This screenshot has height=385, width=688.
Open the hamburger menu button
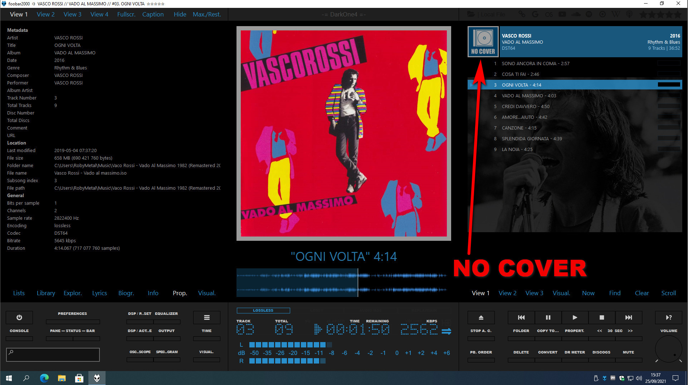pyautogui.click(x=207, y=317)
